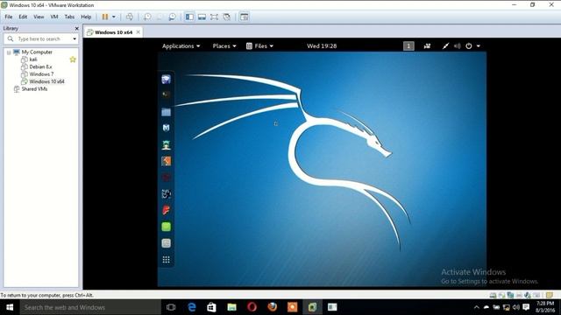
Task: Open the power options arrow beside Pause
Action: pos(114,17)
